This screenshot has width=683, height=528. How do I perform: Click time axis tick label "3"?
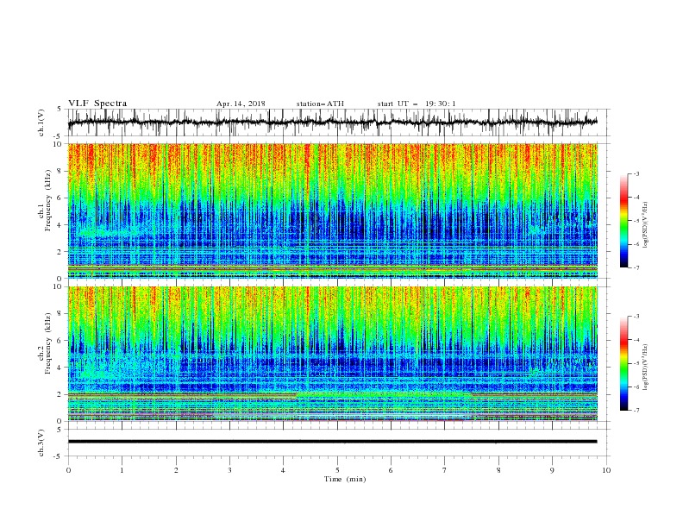(229, 470)
